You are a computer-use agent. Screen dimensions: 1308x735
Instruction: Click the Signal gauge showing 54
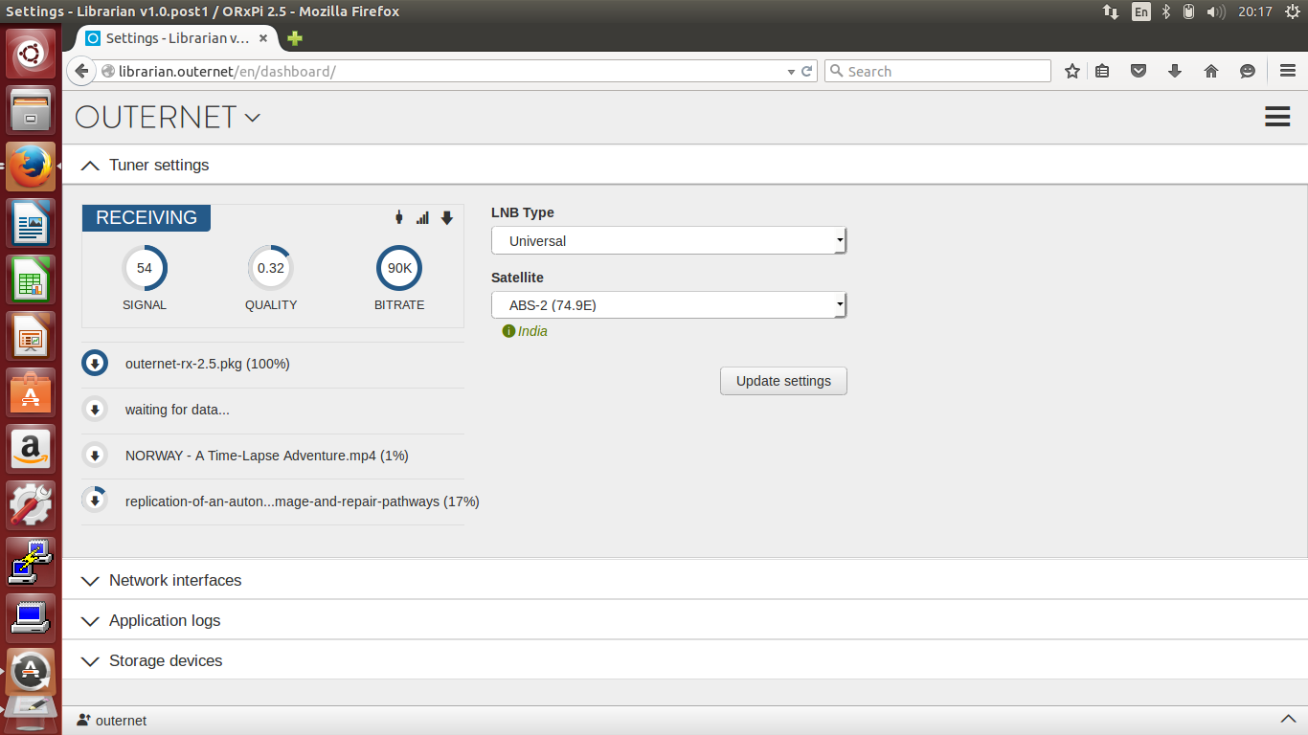(145, 268)
